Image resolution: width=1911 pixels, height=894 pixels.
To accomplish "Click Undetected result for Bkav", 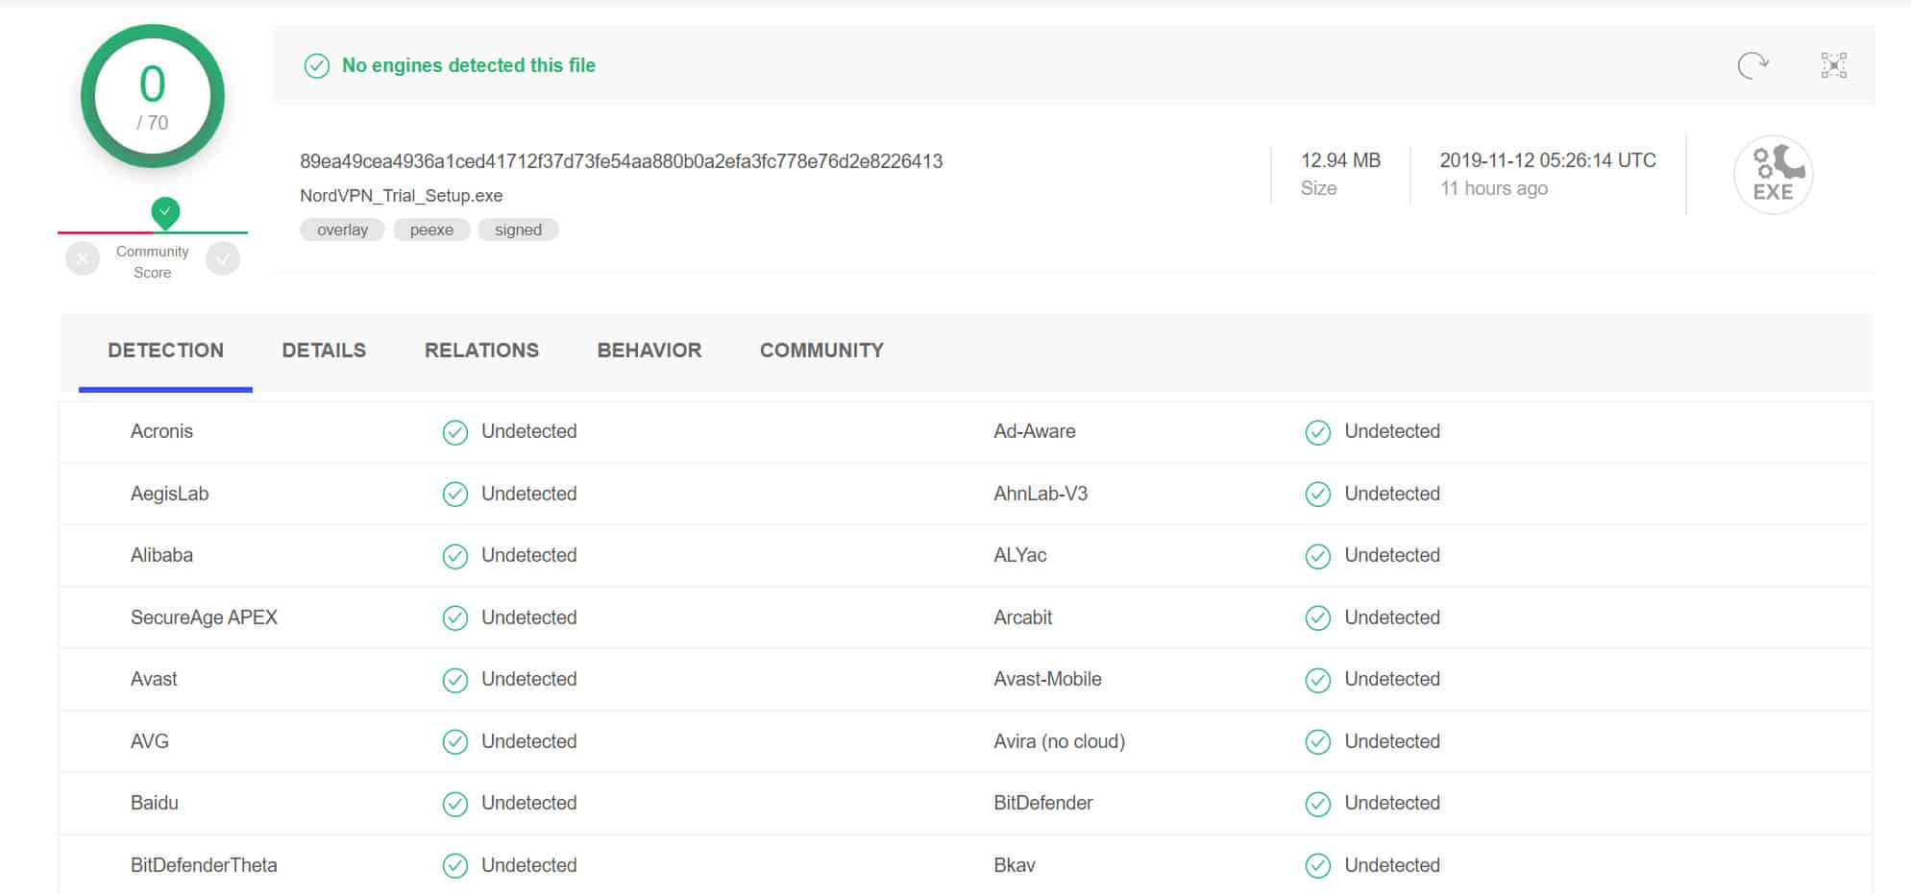I will click(1392, 865).
